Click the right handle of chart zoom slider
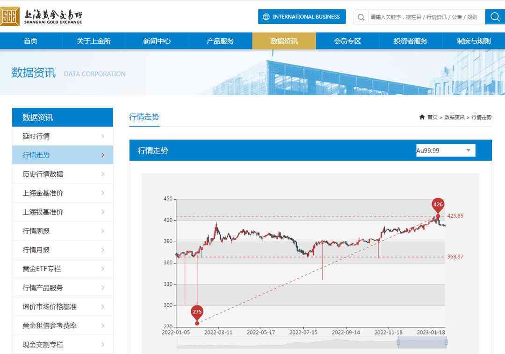The height and width of the screenshot is (354, 505). 446,343
